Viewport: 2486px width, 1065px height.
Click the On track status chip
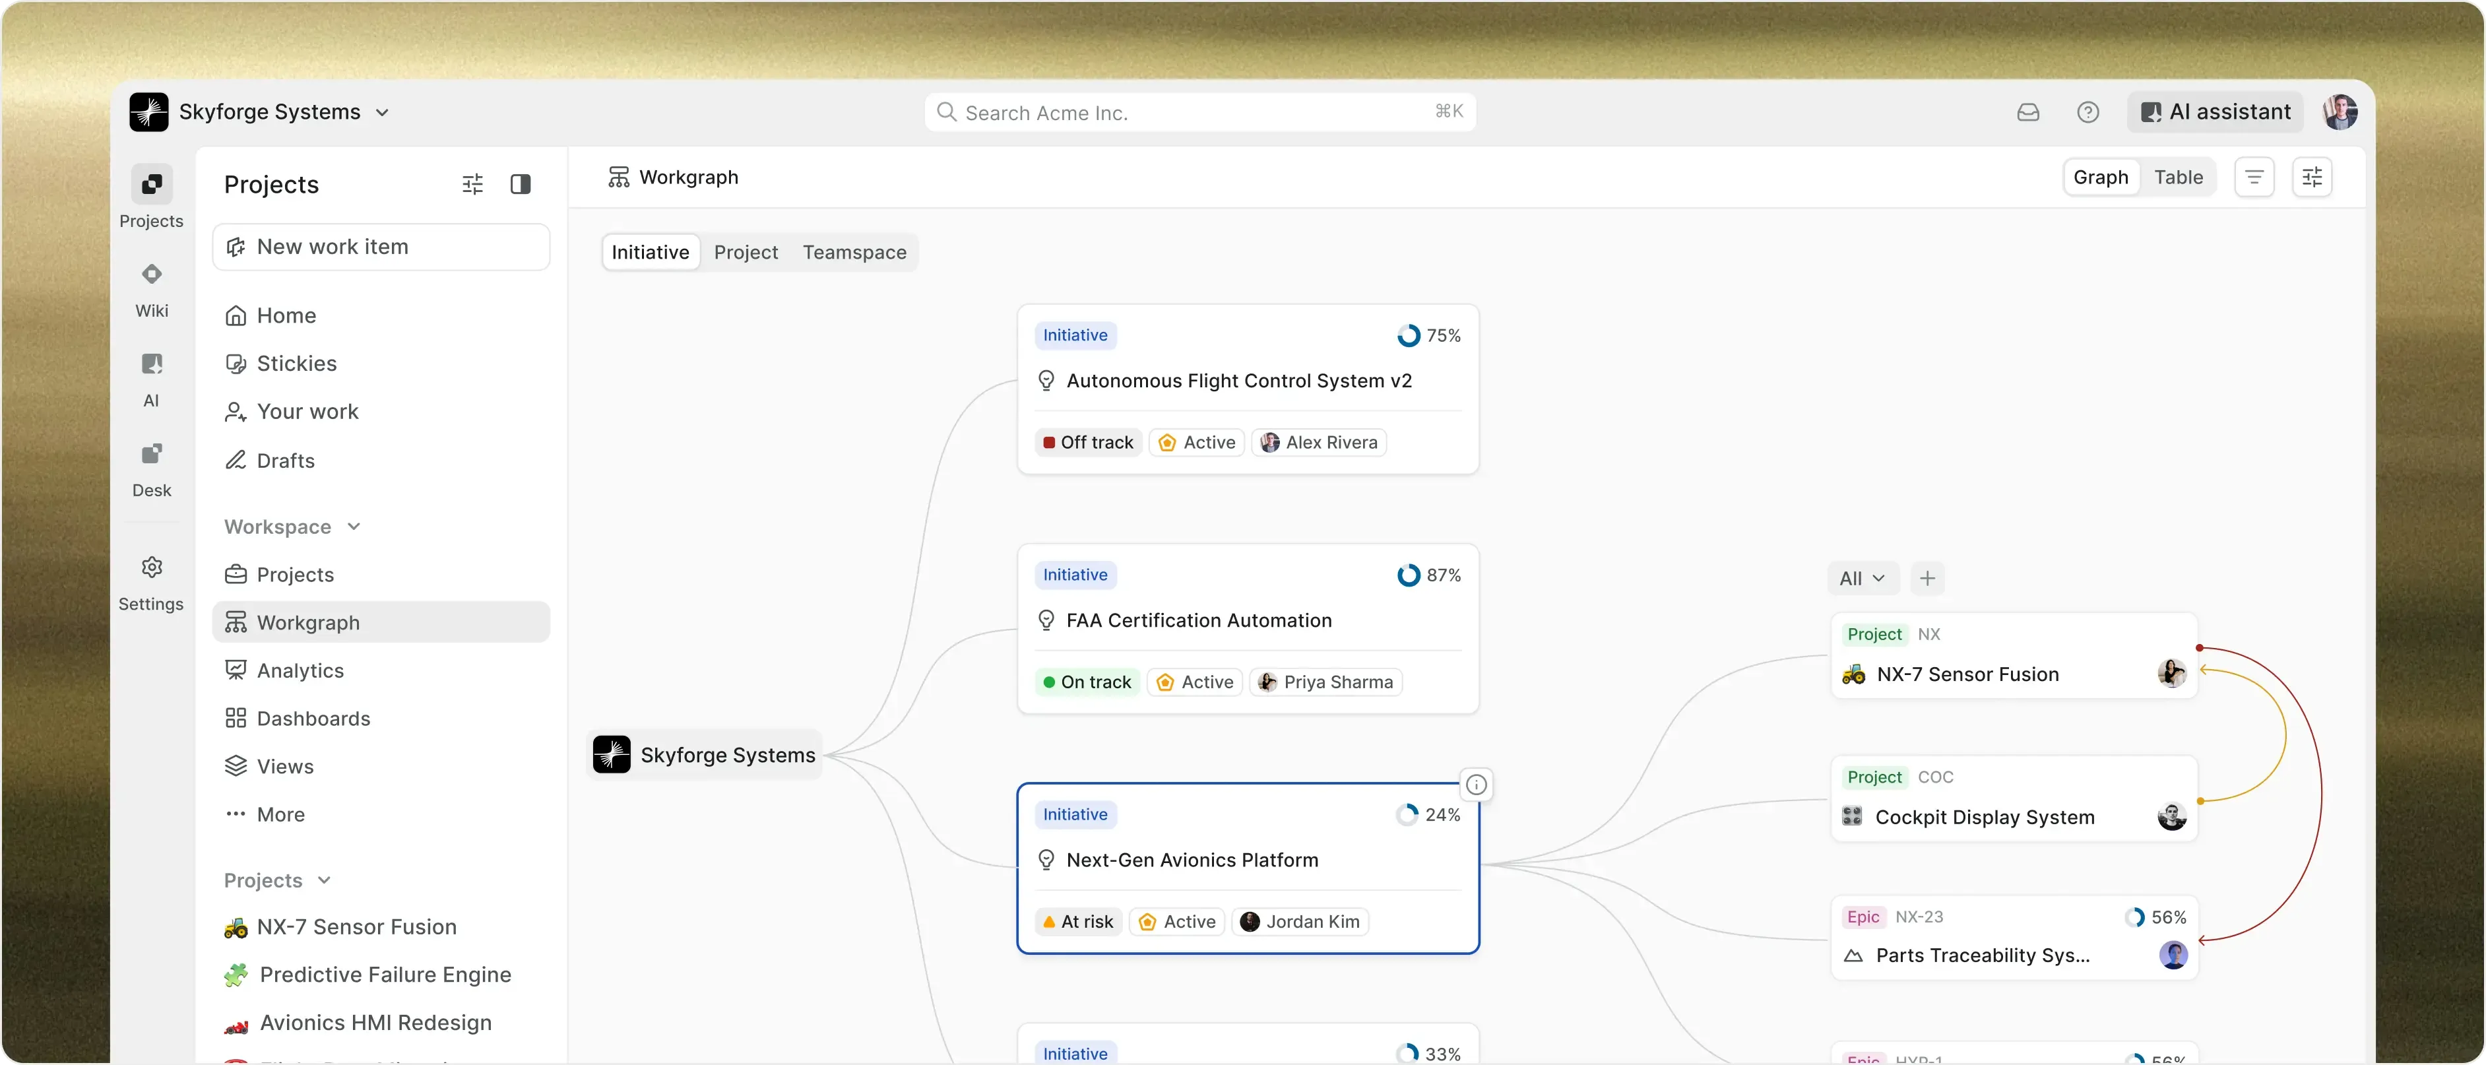tap(1087, 683)
